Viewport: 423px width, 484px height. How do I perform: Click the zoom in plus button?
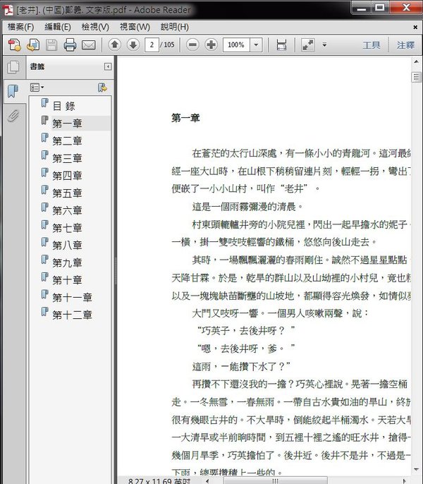211,45
